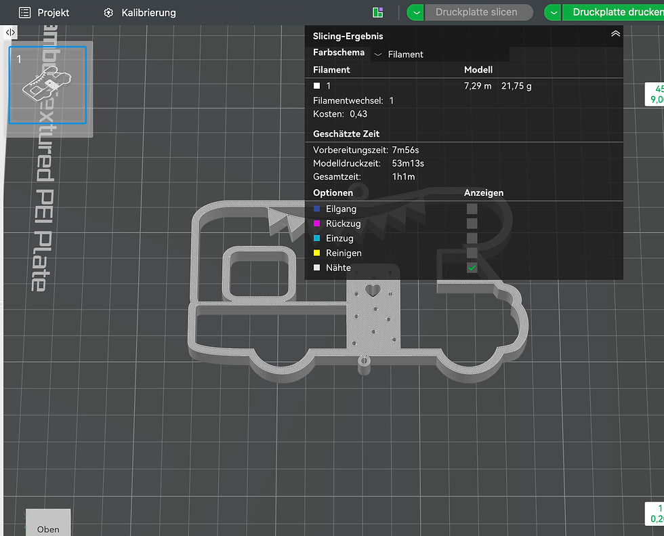Click Gesamtzeit value 1h1m
The width and height of the screenshot is (664, 536).
pyautogui.click(x=403, y=177)
